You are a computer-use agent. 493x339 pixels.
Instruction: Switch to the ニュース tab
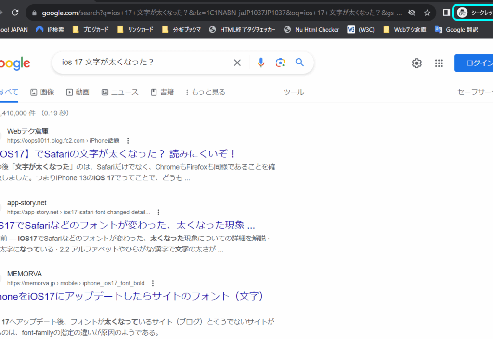[x=120, y=92]
